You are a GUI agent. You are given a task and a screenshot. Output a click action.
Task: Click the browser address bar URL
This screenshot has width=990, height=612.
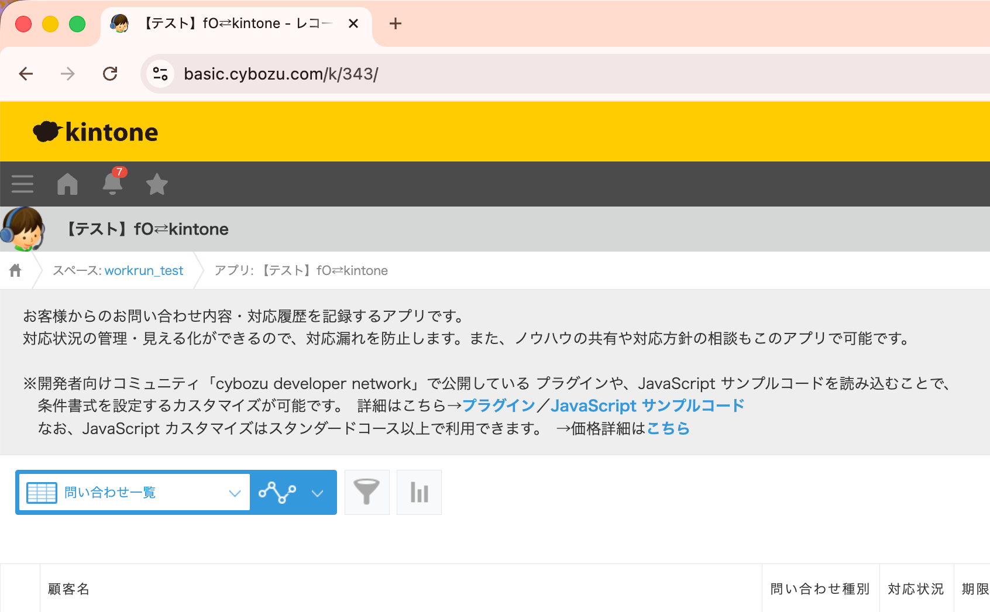pos(281,74)
